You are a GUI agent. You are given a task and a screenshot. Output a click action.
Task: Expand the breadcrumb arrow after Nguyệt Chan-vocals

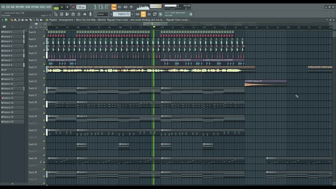190,20
